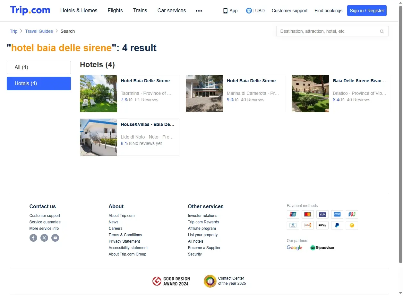
Task: Open Terms & Conditions link
Action: [x=125, y=235]
